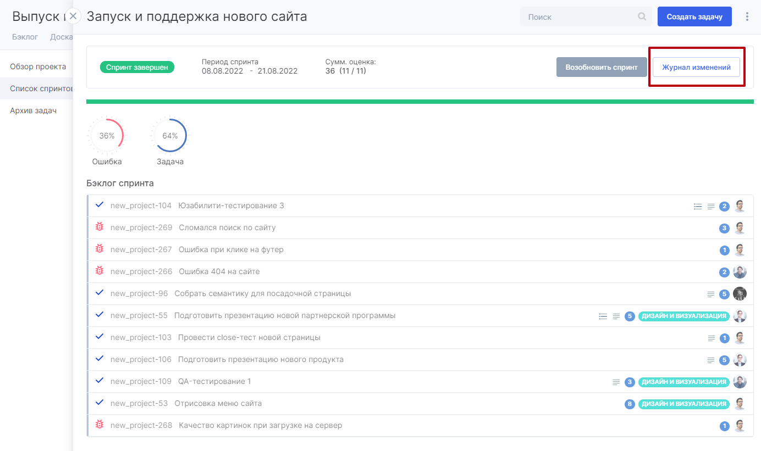Screen dimensions: 761x451
Task: Close the sprint details panel
Action: [73, 16]
